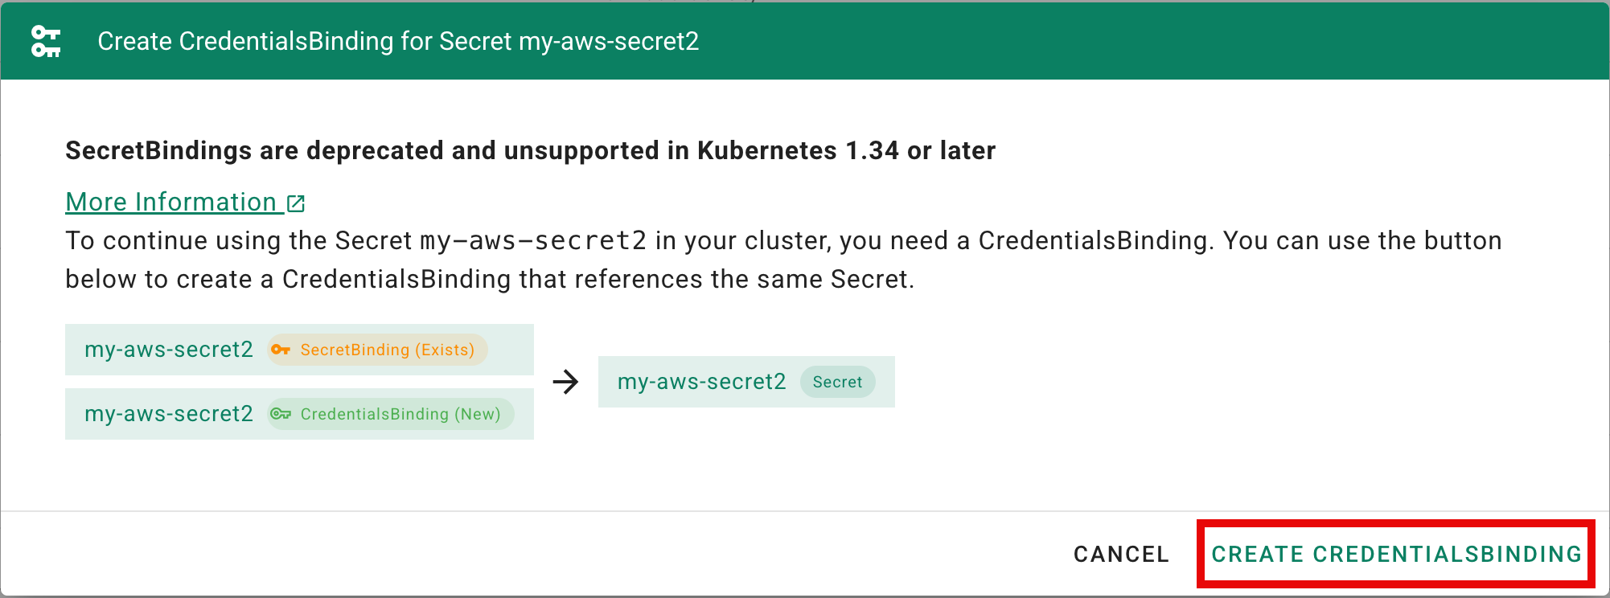Open the More Information link
The image size is (1610, 598).
click(x=170, y=203)
